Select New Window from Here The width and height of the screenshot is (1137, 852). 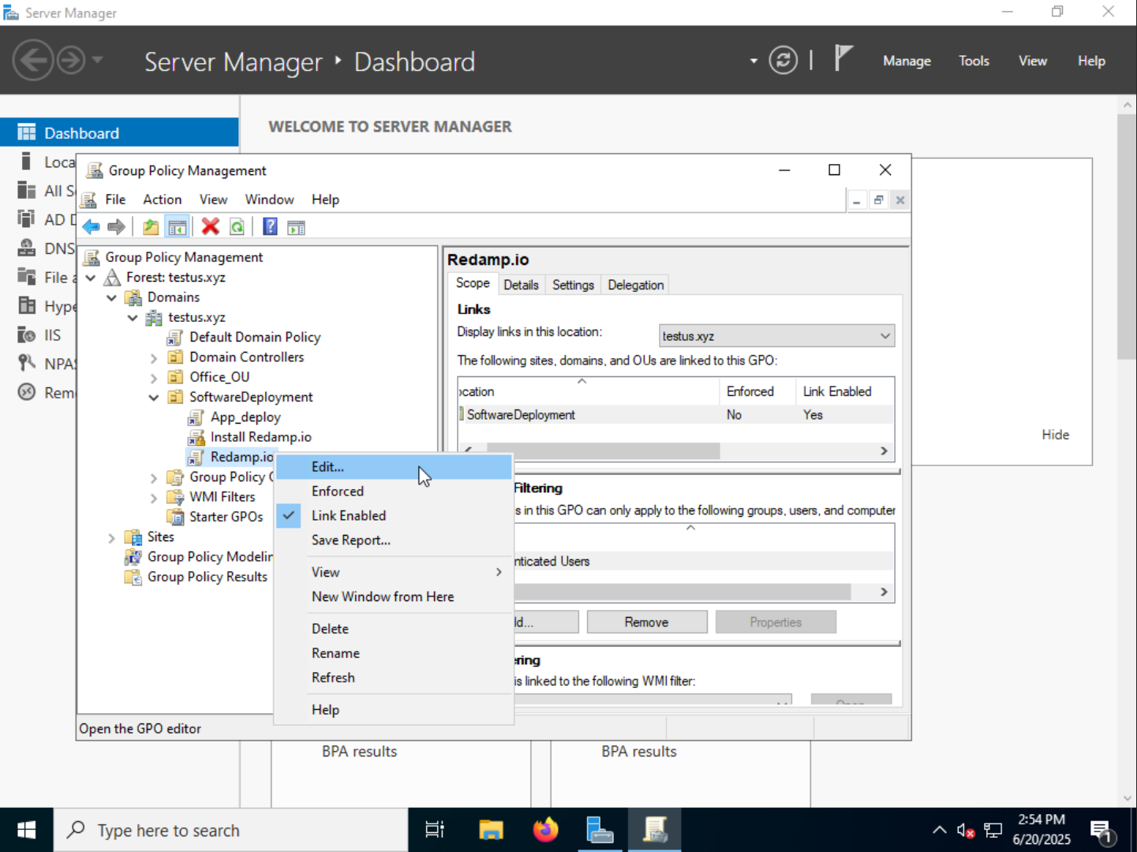click(395, 597)
